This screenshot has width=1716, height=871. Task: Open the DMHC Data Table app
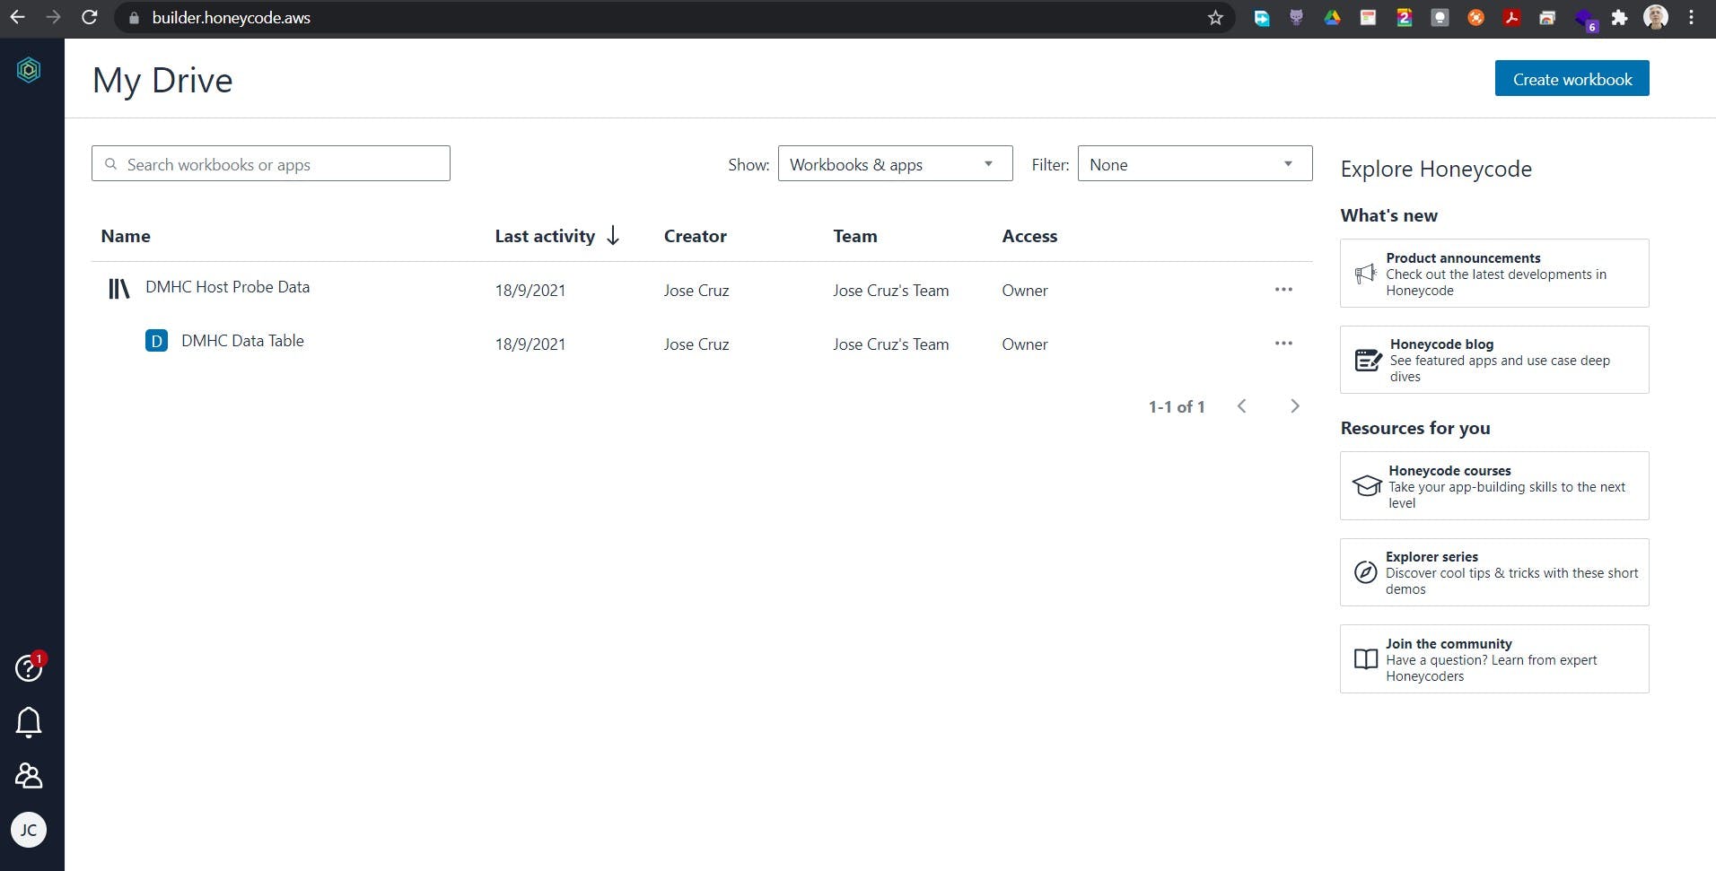(x=242, y=341)
